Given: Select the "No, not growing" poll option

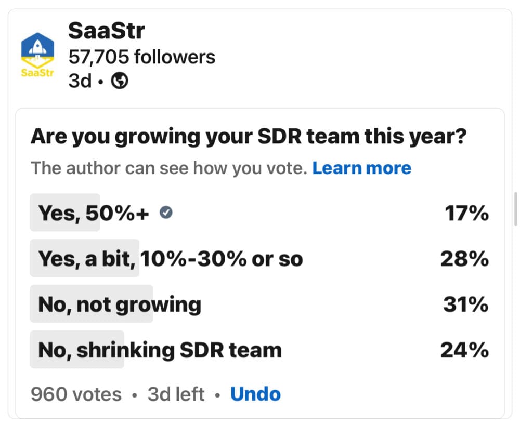Looking at the screenshot, I should (120, 304).
